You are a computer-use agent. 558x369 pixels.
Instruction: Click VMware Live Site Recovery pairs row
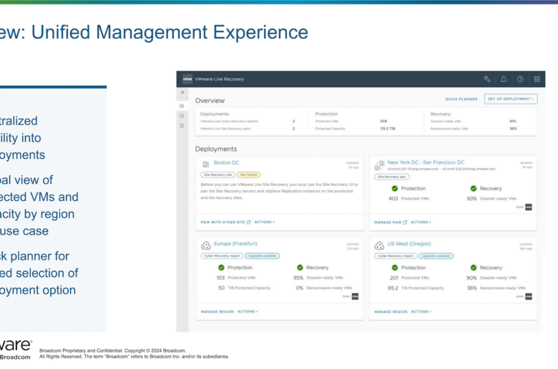coord(248,129)
